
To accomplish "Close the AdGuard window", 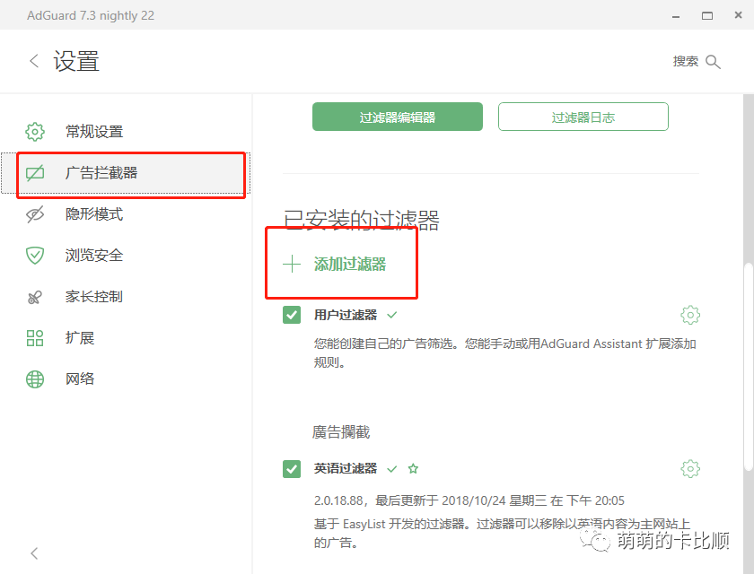I will tap(738, 15).
